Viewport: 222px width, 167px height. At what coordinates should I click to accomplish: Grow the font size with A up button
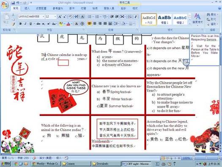tap(60, 17)
